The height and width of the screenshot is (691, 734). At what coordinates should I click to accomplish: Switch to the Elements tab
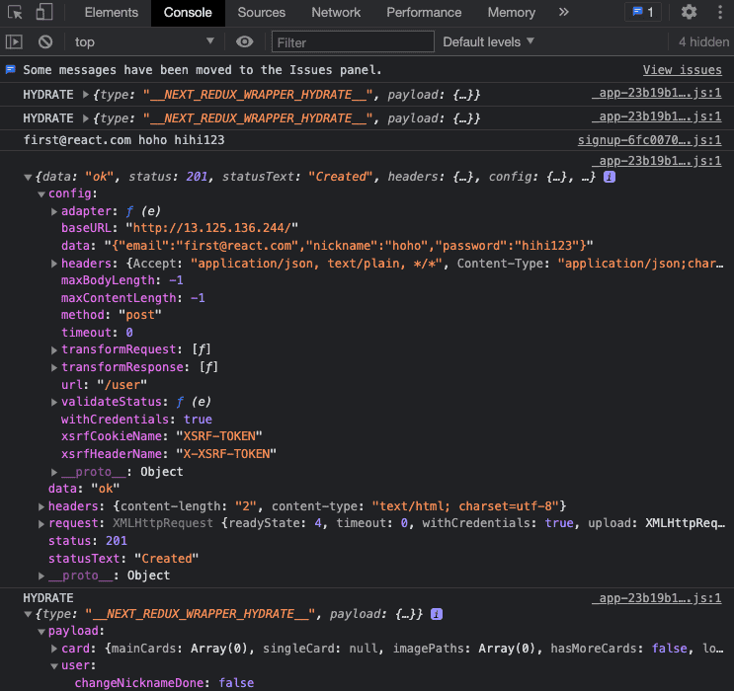click(x=111, y=12)
